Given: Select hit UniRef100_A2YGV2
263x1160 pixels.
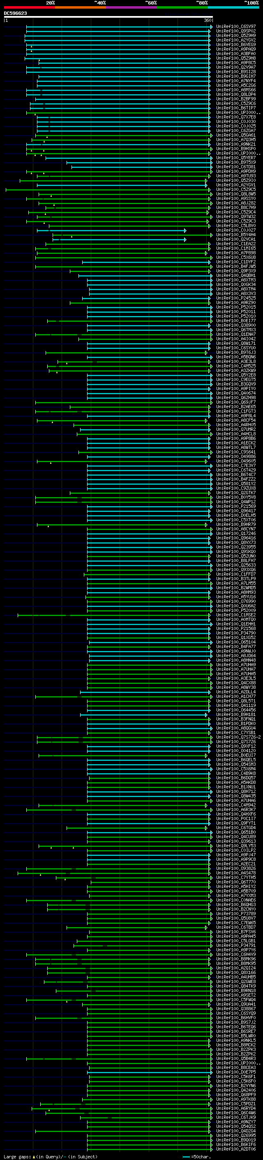Looking at the screenshot, I should (236, 40).
